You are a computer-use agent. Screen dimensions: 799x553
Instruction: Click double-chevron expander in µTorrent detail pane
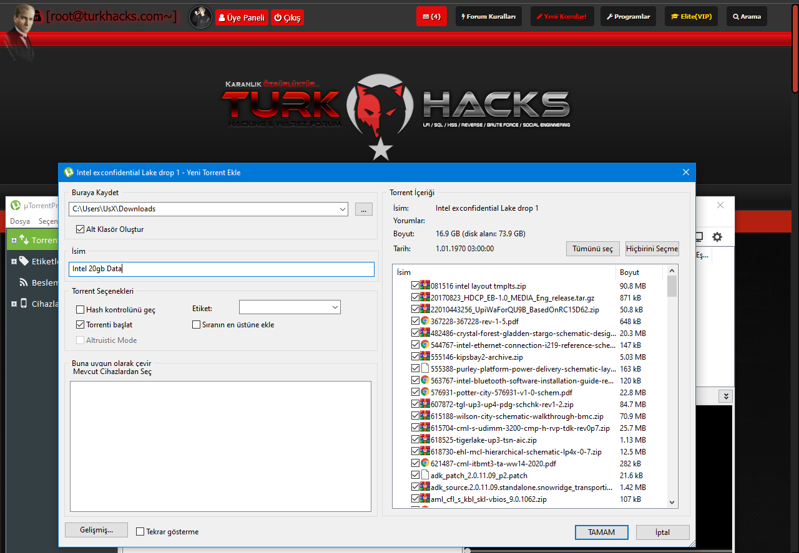point(725,396)
